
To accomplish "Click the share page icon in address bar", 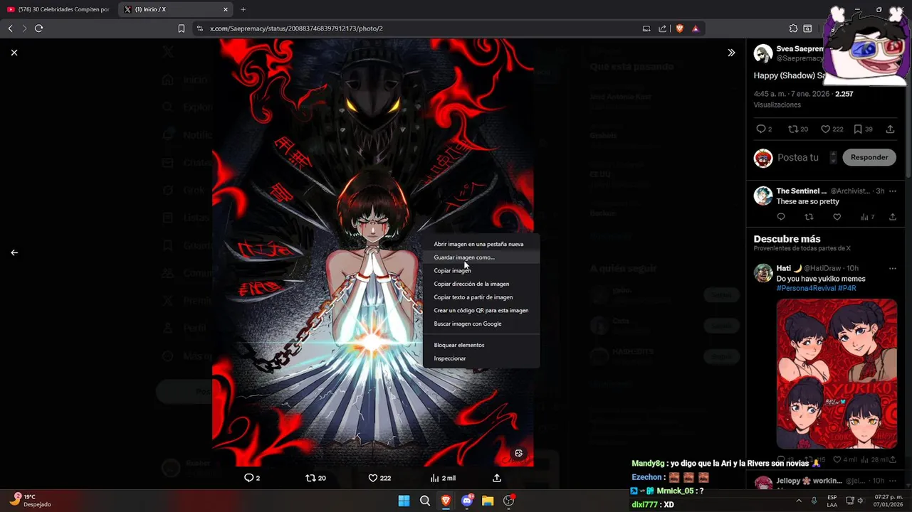I will 663,28.
